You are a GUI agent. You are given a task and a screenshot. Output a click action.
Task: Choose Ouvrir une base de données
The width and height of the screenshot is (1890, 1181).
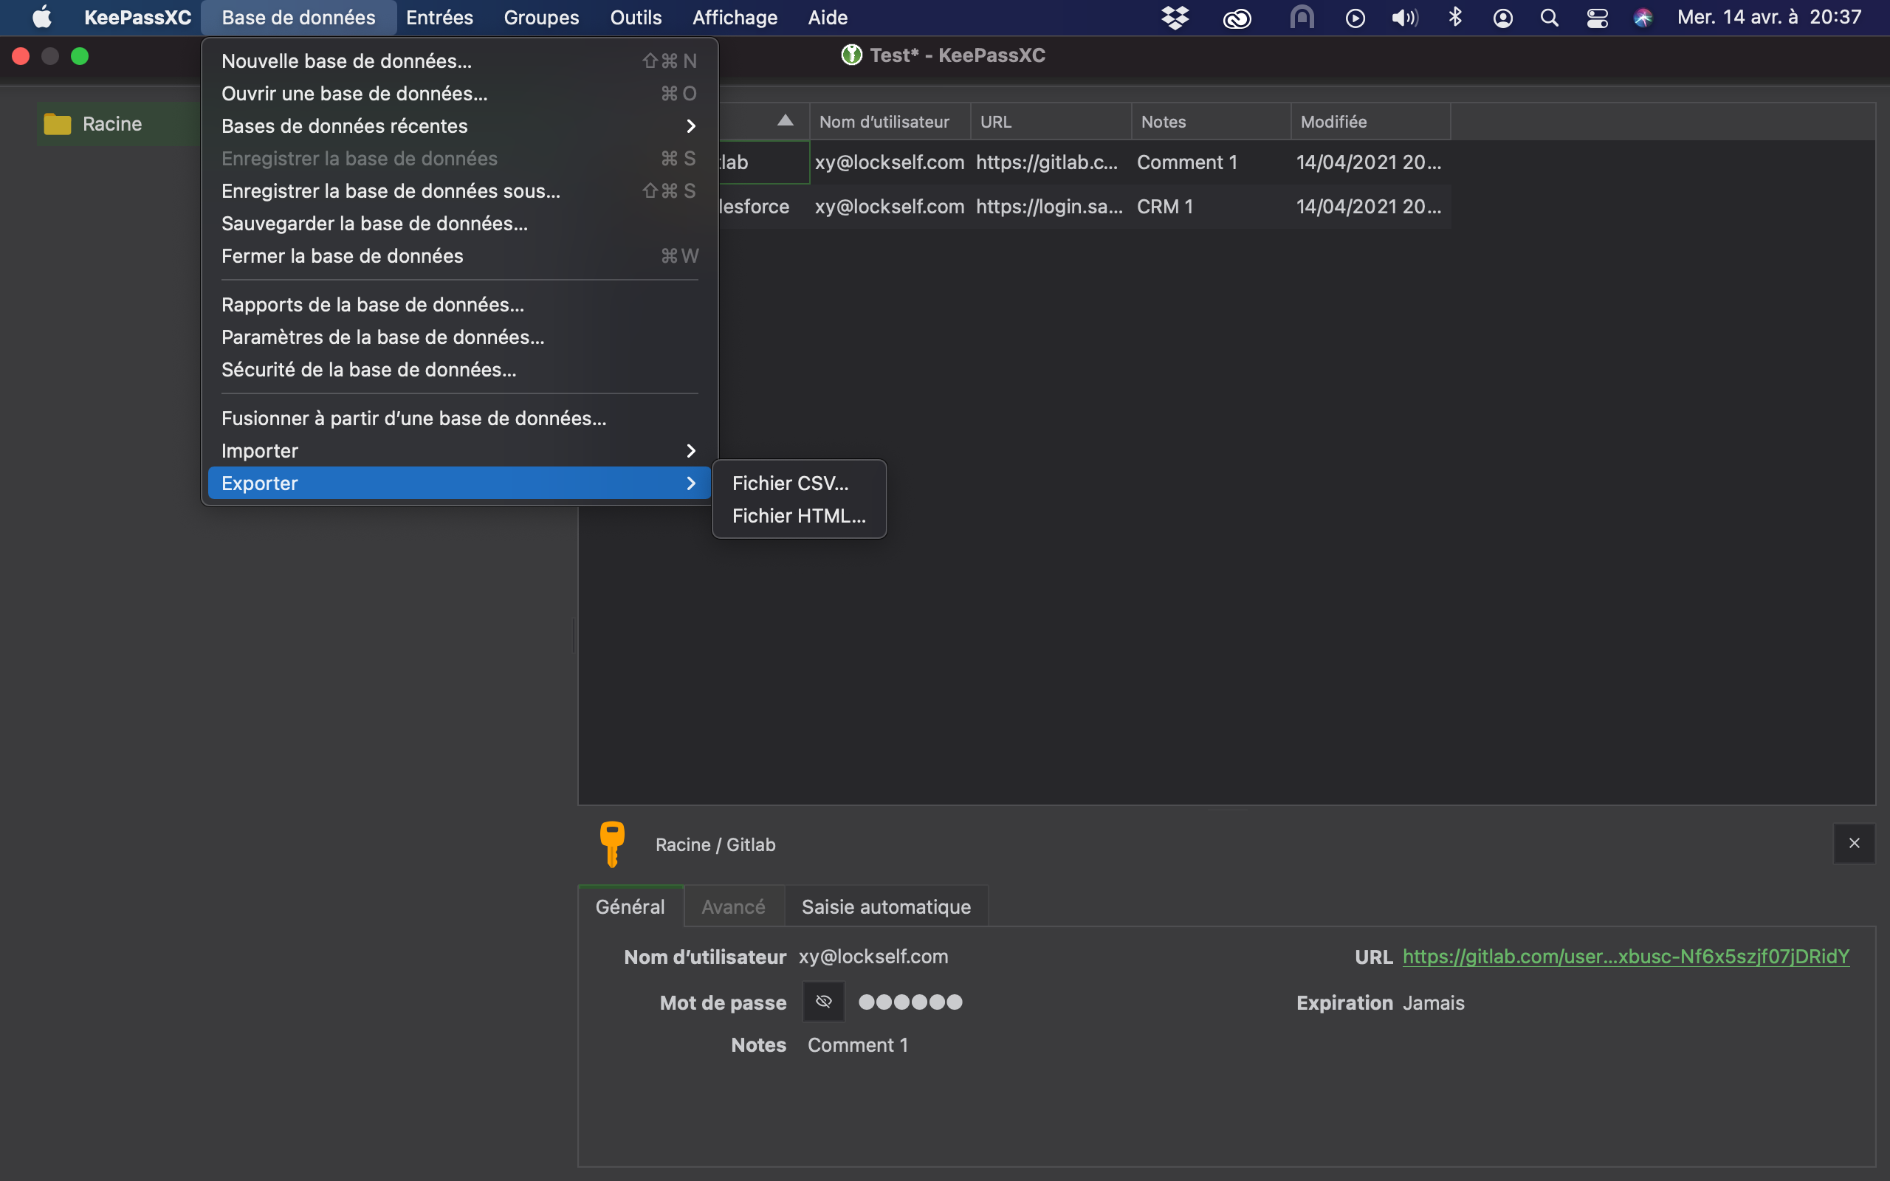pos(459,94)
